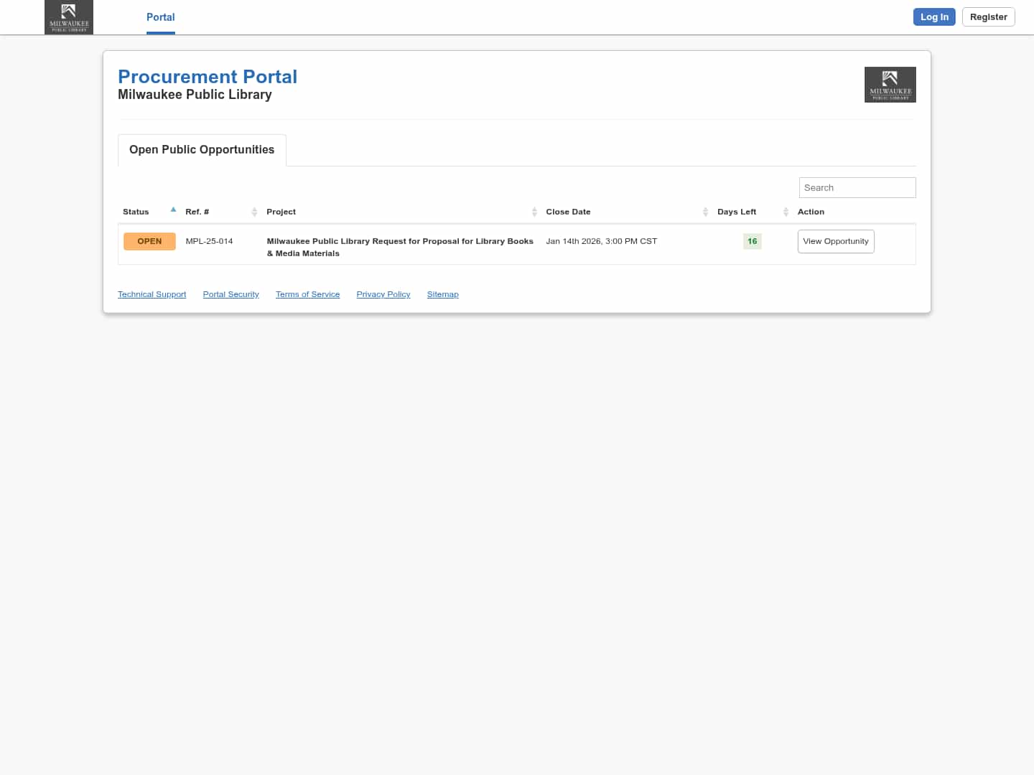Open the Privacy Policy link
Screen dimensions: 1034x775
point(383,294)
